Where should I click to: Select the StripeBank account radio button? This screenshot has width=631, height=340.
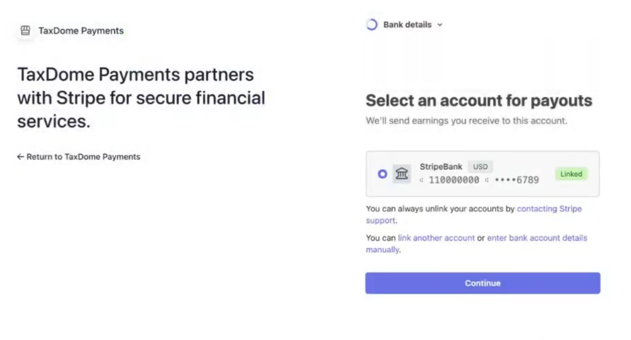383,174
